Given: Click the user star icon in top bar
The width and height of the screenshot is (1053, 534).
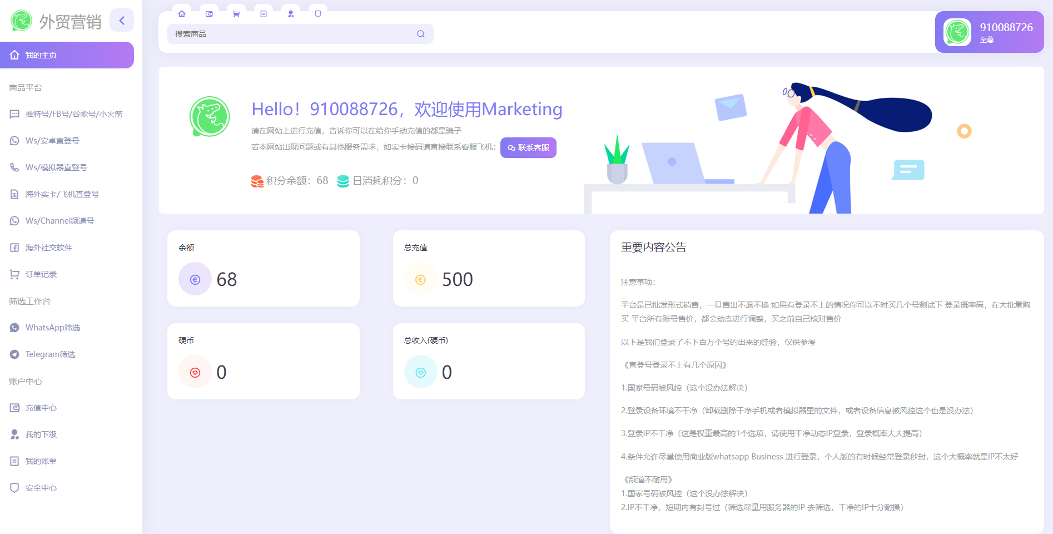Looking at the screenshot, I should 291,14.
